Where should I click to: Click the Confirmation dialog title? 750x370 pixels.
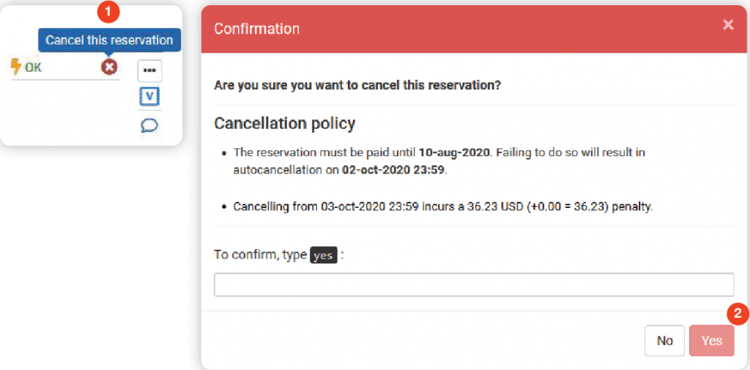point(256,29)
